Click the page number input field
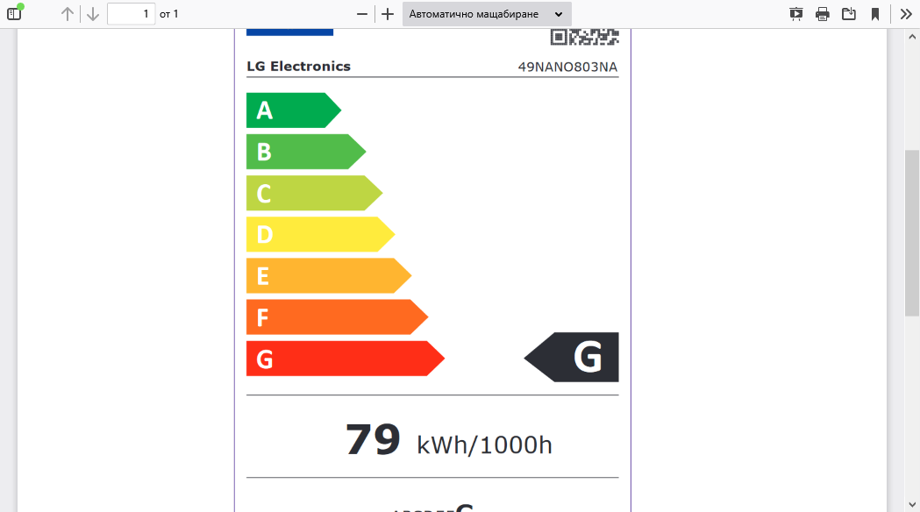920x512 pixels. 131,14
